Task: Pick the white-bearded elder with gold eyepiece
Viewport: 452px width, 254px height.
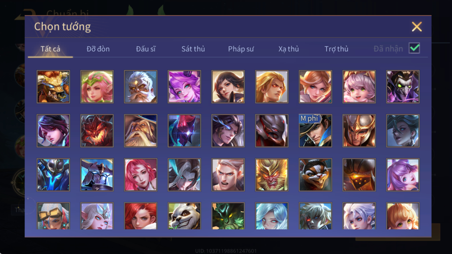Action: 141,87
